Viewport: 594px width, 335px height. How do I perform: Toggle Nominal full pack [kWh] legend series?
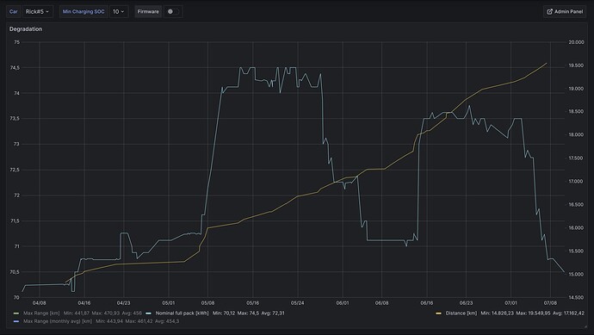(x=182, y=313)
